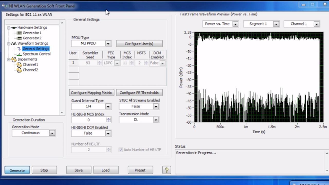Click the Impairments gear icon

[x=14, y=59]
